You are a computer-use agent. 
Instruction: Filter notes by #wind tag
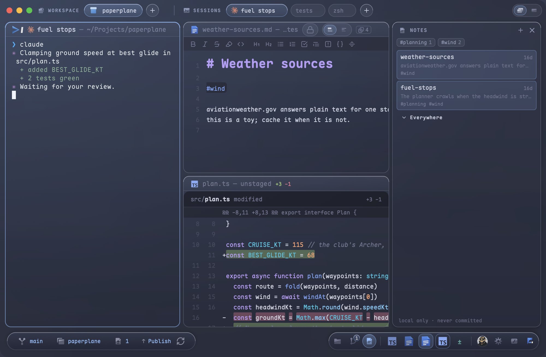point(451,43)
